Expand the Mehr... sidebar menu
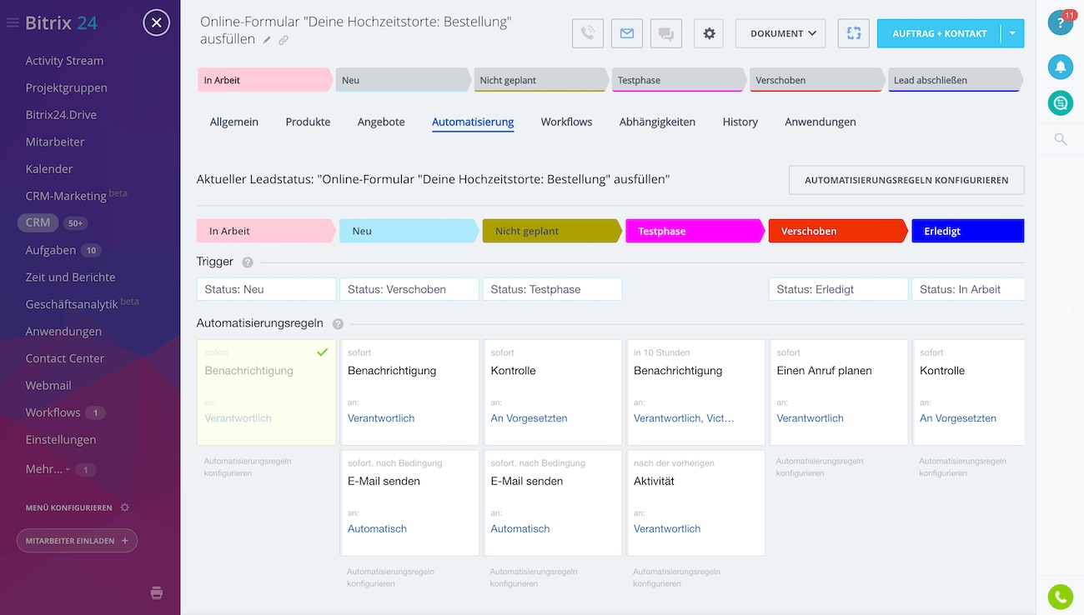The width and height of the screenshot is (1084, 615). click(x=47, y=469)
